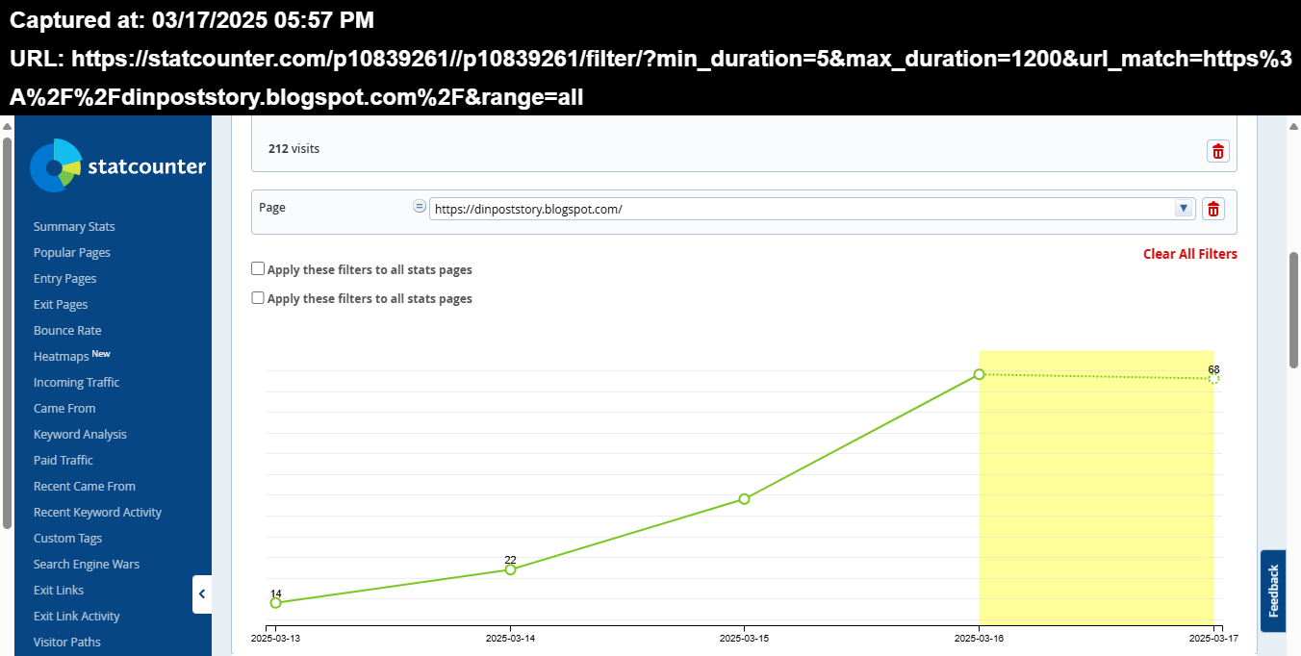Remove the Page filter using its trash icon
Screen dimensions: 1301x656
[x=1213, y=209]
